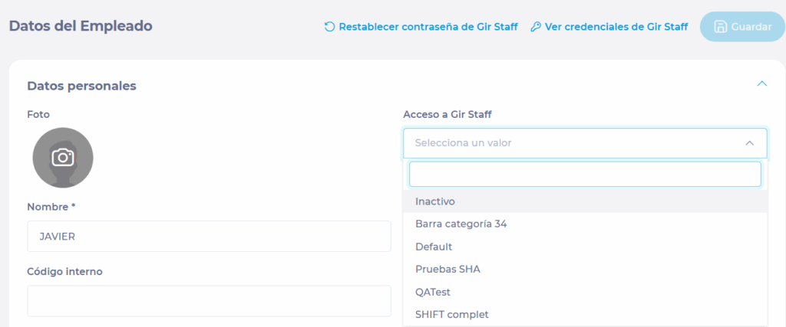Select the Default access option
Viewport: 786px width, 327px height.
[x=434, y=247]
